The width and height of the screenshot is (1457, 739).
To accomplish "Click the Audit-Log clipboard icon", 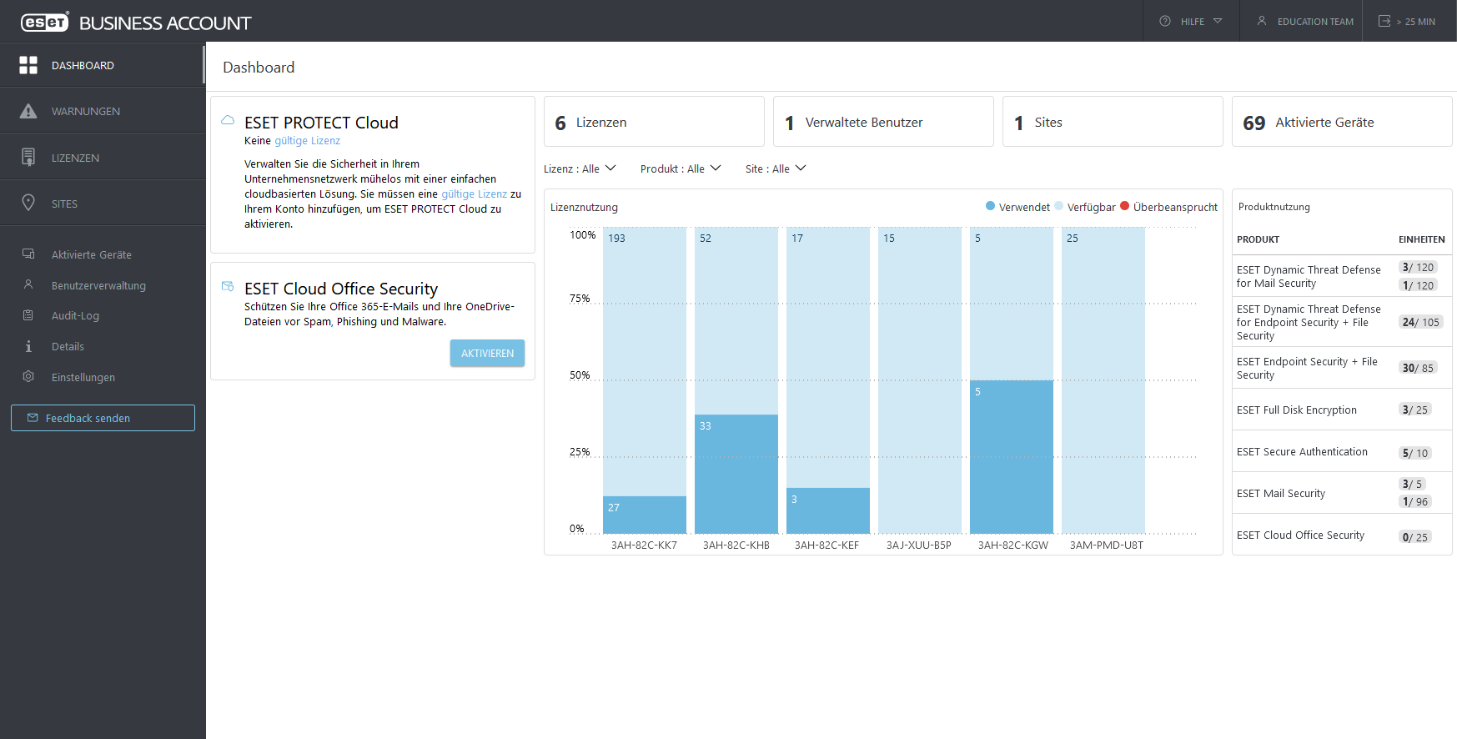I will (28, 315).
